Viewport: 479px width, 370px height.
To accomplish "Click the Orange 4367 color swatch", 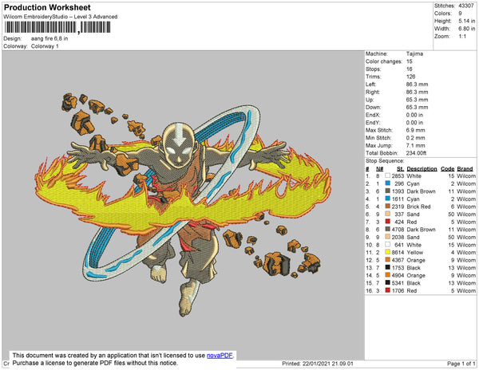I will [388, 260].
